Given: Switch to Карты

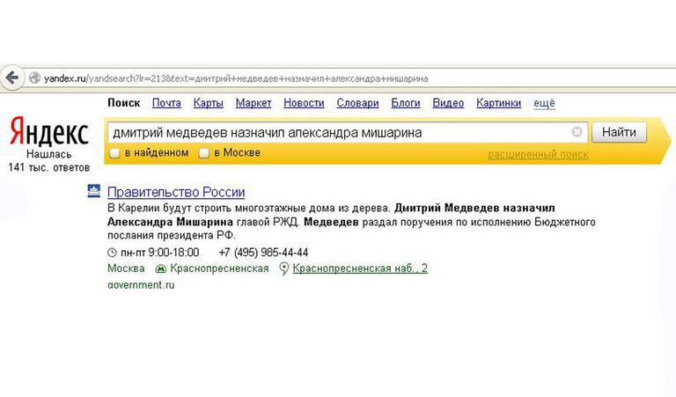Looking at the screenshot, I should pyautogui.click(x=209, y=103).
